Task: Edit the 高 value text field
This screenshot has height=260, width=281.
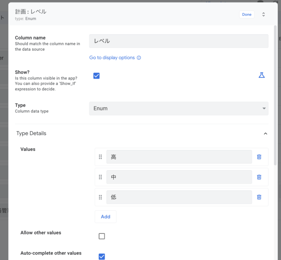Action: point(179,157)
